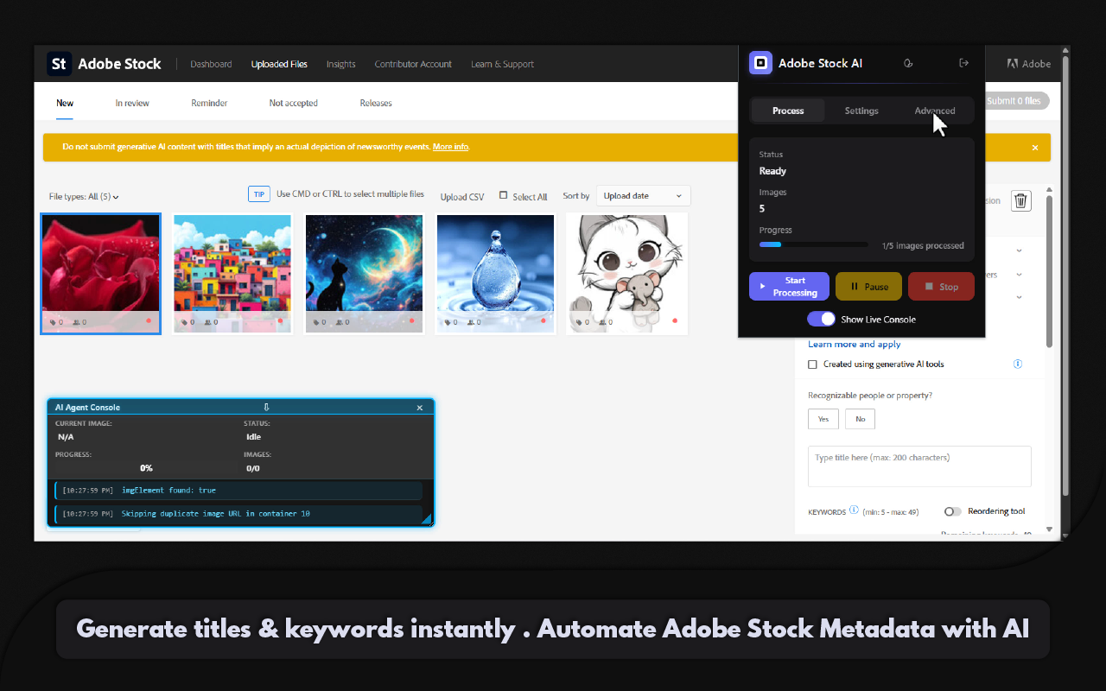Select Yes for recognizable people or property
Viewport: 1106px width, 691px height.
click(x=823, y=419)
